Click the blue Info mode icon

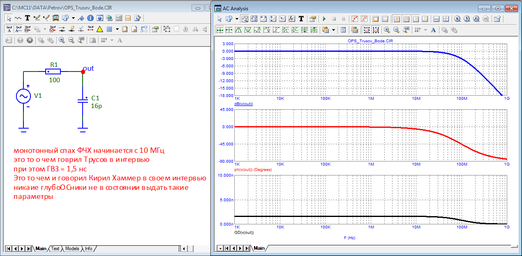coord(90,18)
